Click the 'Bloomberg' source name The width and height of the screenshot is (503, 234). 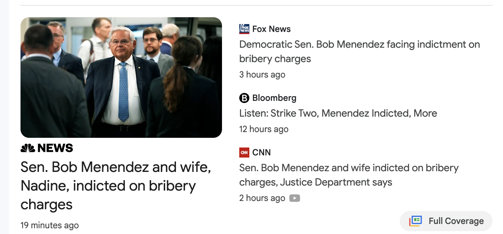[x=274, y=98]
